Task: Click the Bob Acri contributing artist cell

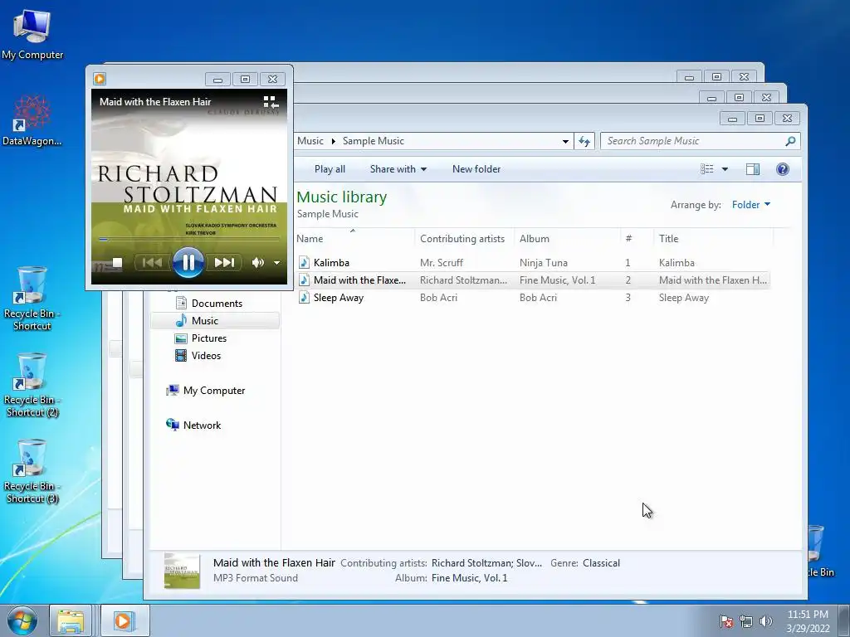Action: 438,298
